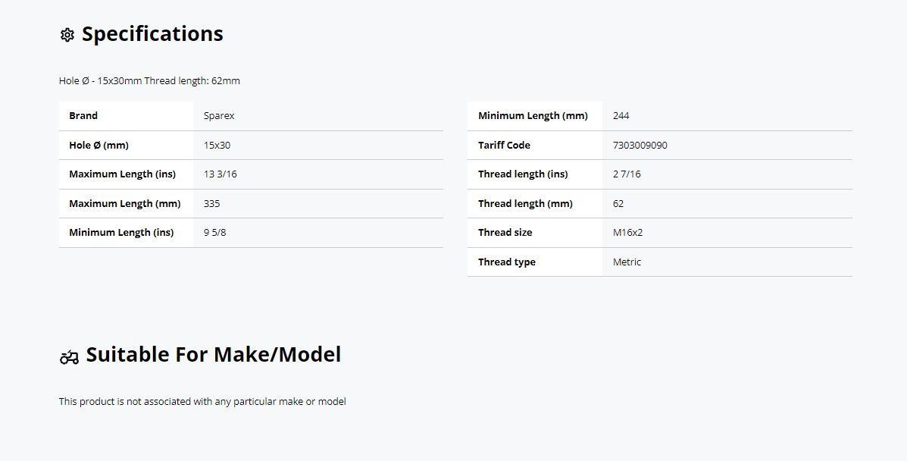Click the Thread length (mm) value 62
This screenshot has height=461, width=907.
[x=618, y=204]
